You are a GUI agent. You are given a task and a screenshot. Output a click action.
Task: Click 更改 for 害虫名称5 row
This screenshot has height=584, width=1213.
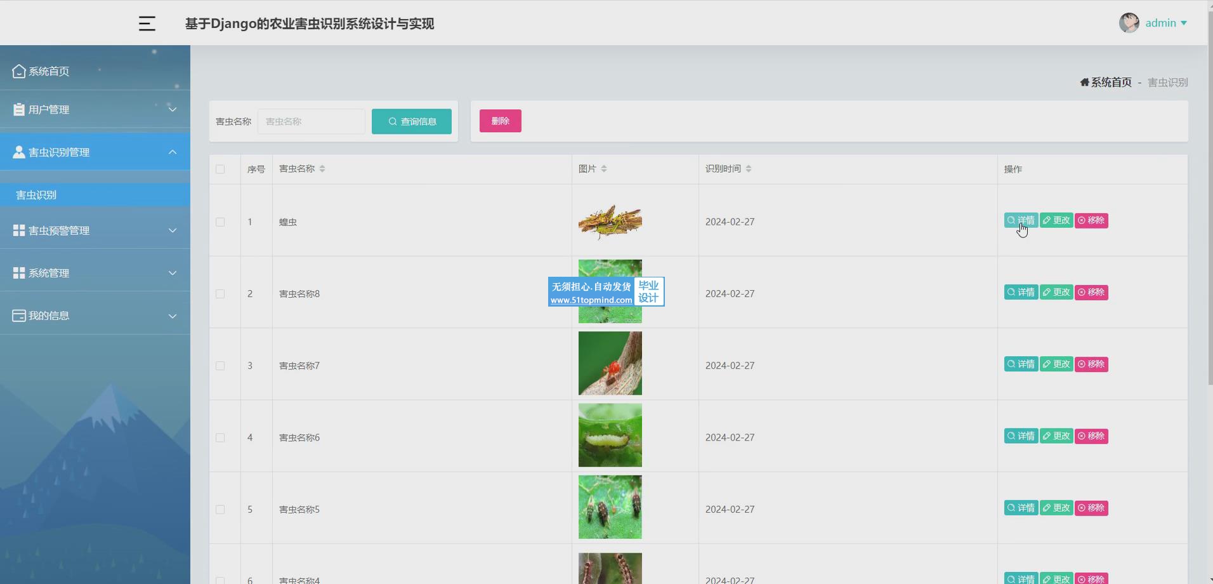coord(1056,507)
